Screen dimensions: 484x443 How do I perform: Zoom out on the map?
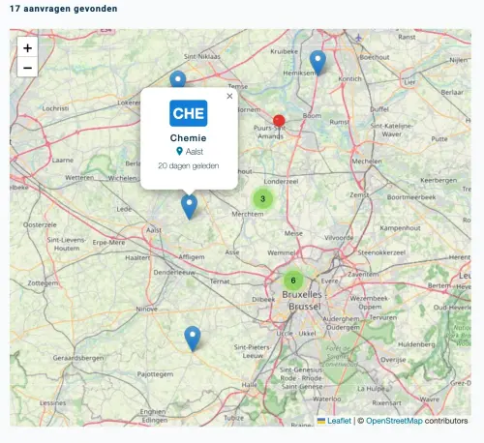(x=27, y=68)
